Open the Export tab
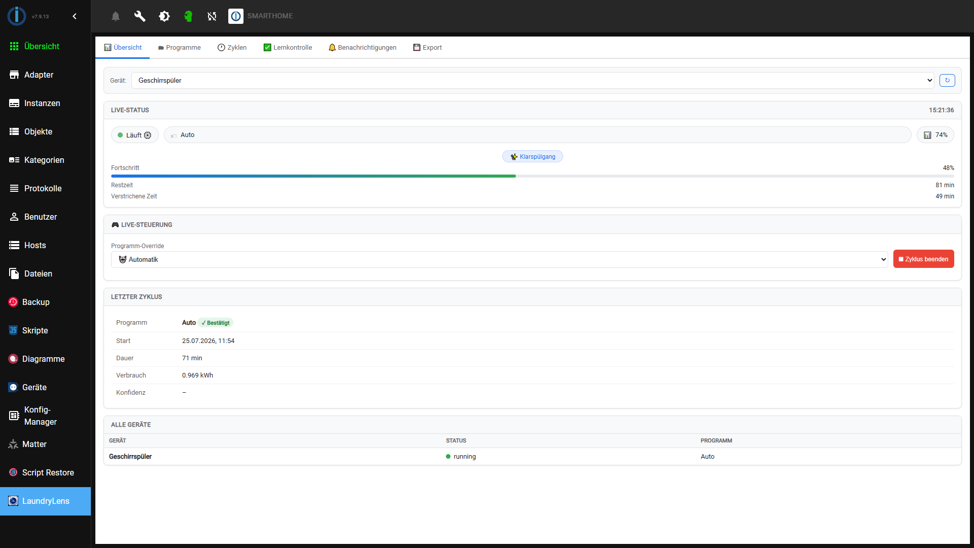 coord(428,47)
